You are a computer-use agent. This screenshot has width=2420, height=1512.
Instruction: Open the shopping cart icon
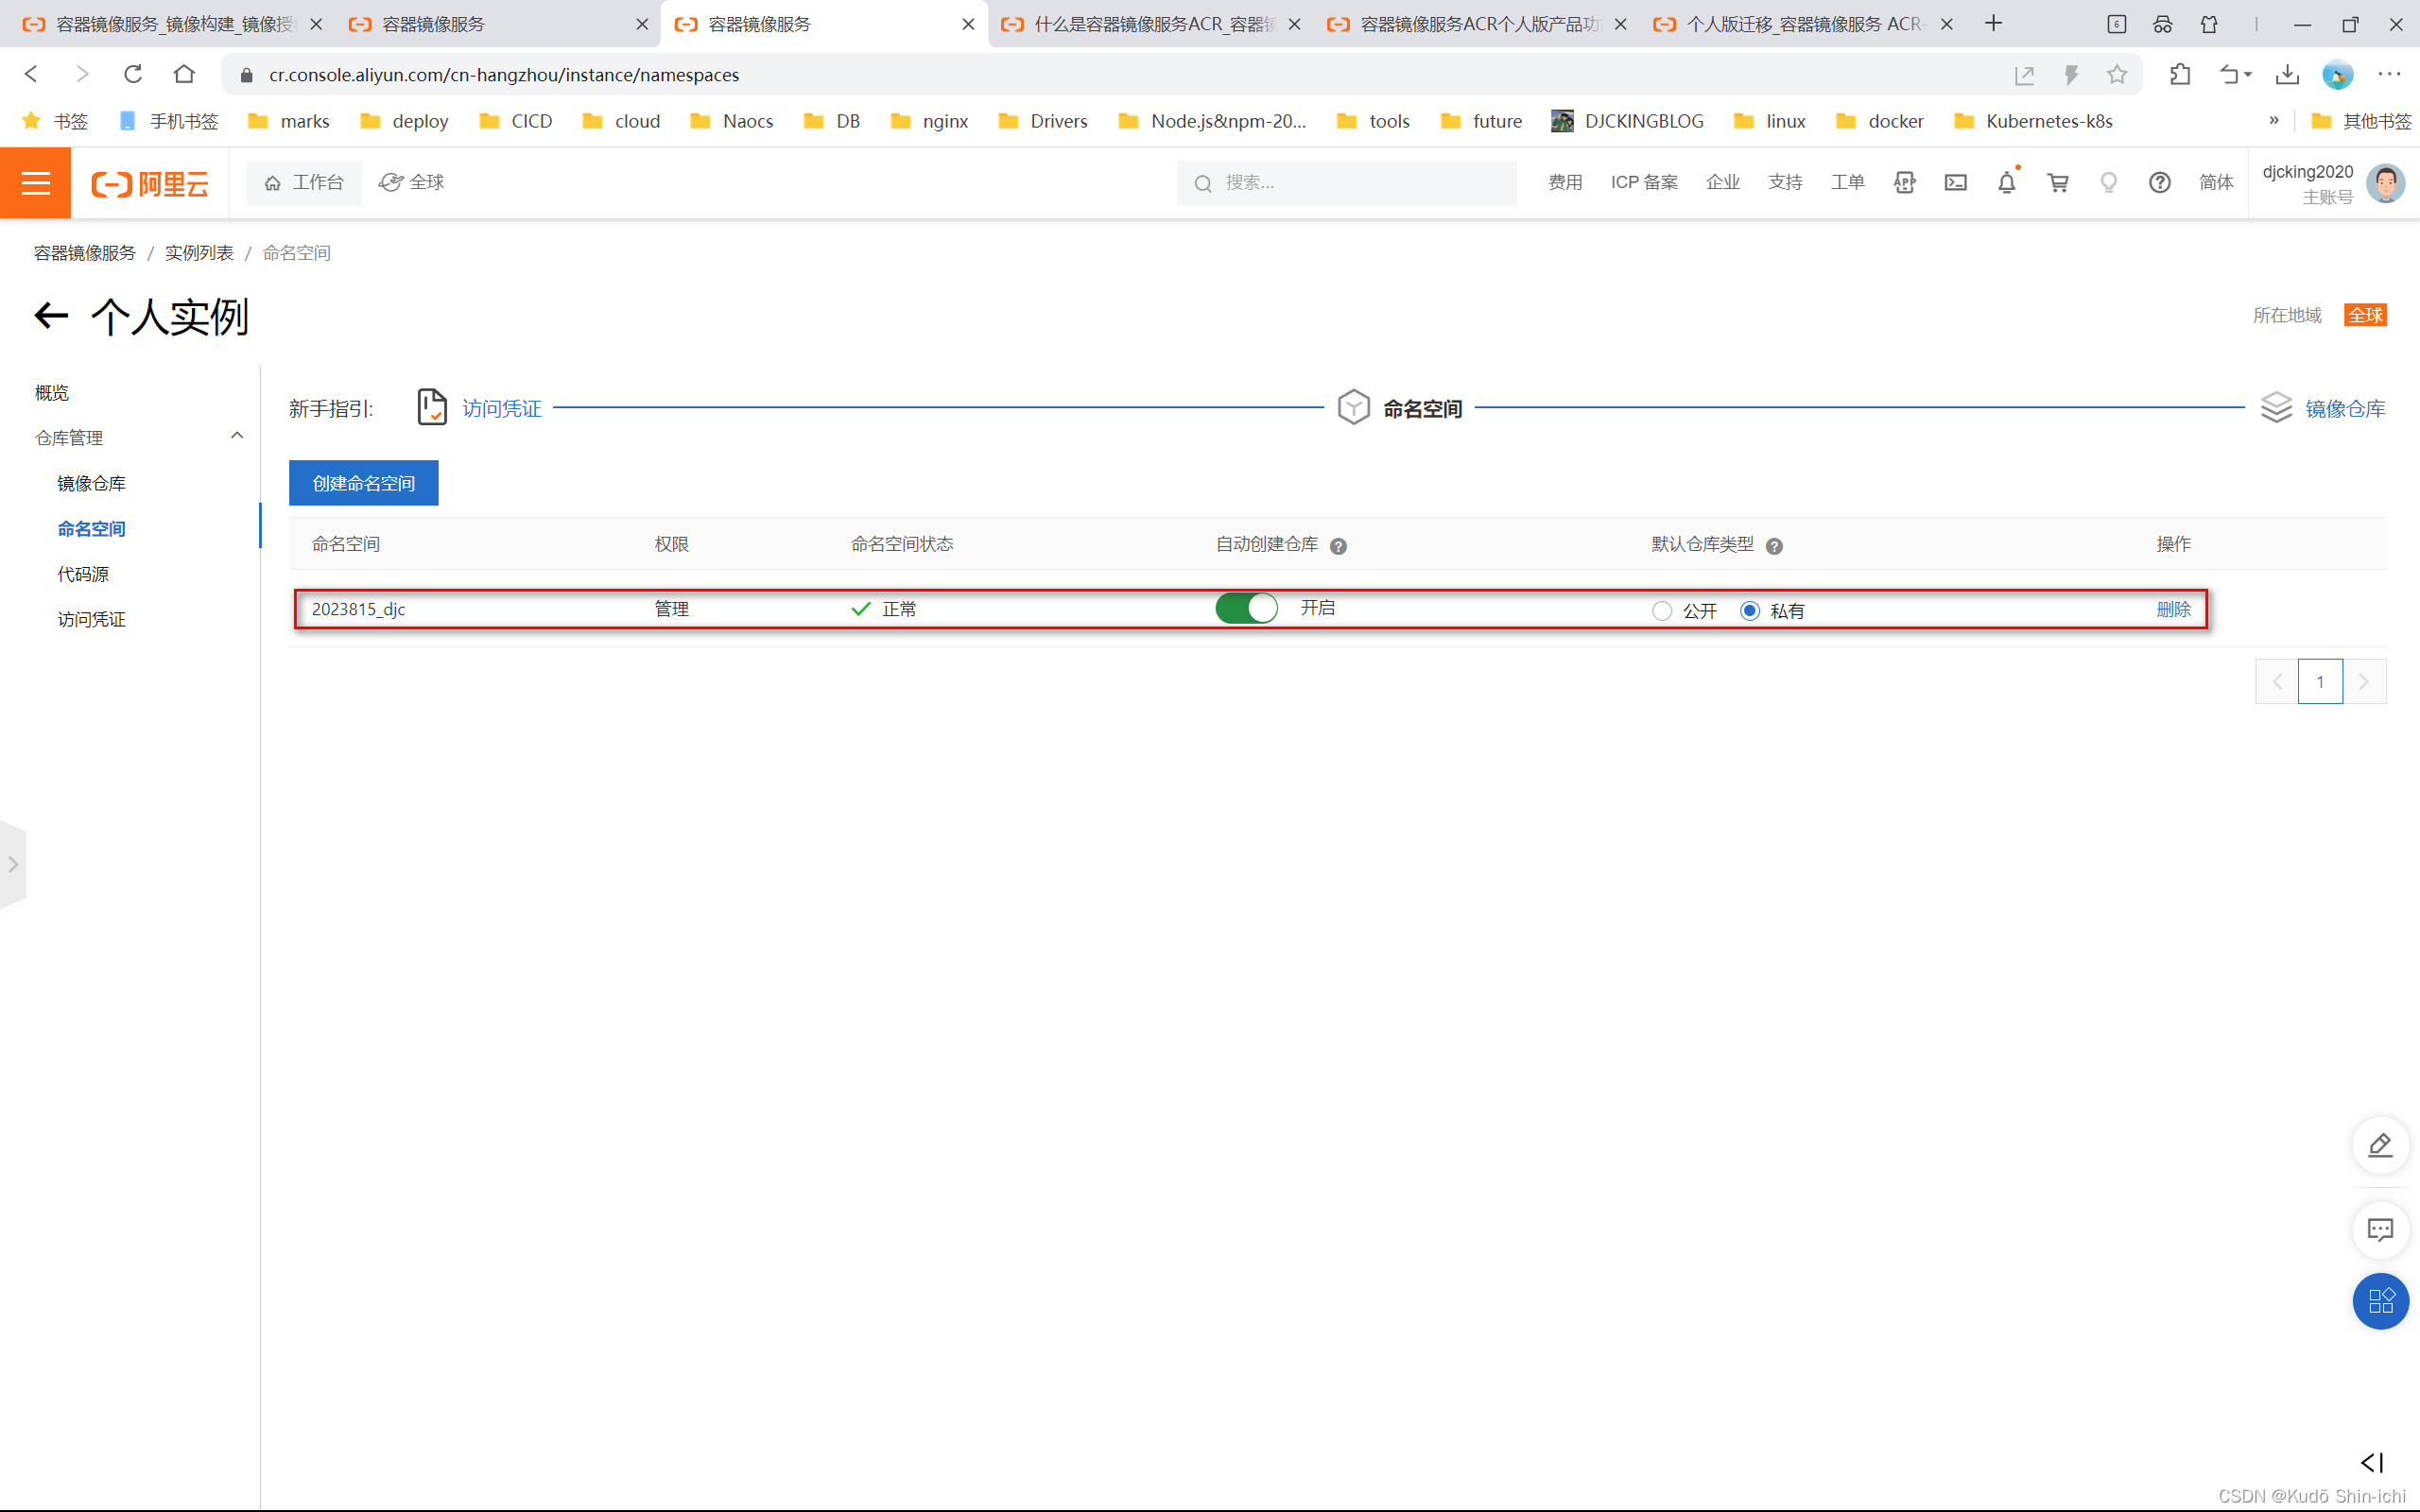[x=2057, y=182]
